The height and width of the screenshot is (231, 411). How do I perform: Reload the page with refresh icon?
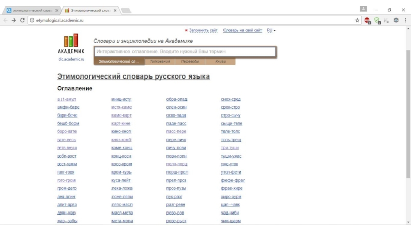(22, 20)
